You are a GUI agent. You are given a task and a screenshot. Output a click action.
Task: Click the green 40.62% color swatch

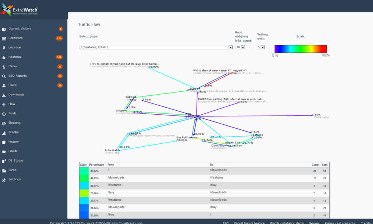84,171
